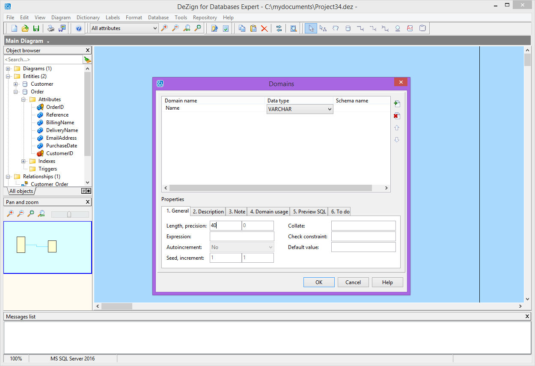Click the toolbar Zoom out magnifier

[175, 28]
